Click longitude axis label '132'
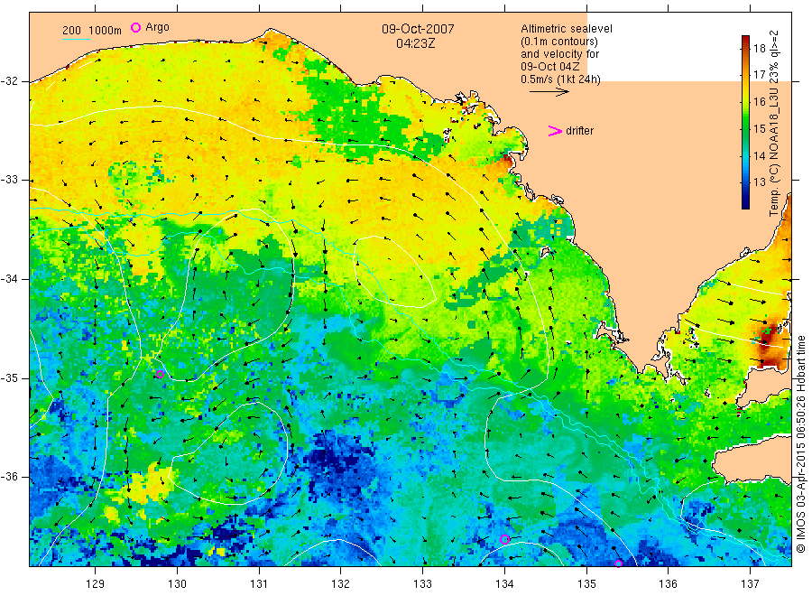Image resolution: width=812 pixels, height=596 pixels. point(341,584)
